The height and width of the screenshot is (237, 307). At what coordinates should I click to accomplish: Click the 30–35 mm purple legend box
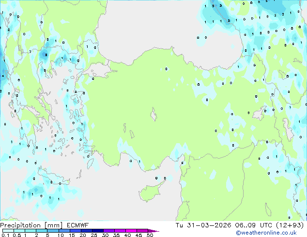click(x=109, y=231)
